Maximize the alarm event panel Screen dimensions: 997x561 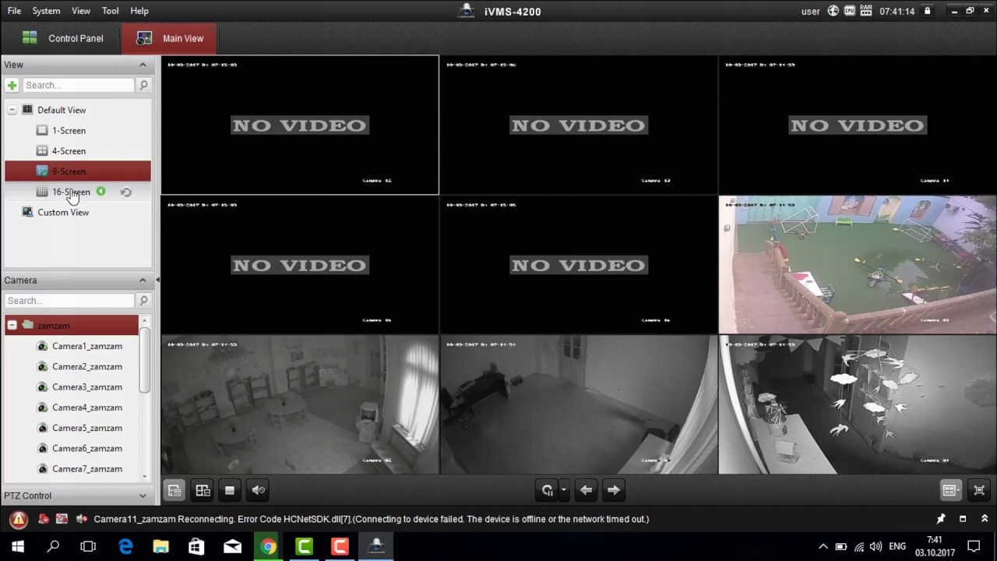(x=963, y=519)
